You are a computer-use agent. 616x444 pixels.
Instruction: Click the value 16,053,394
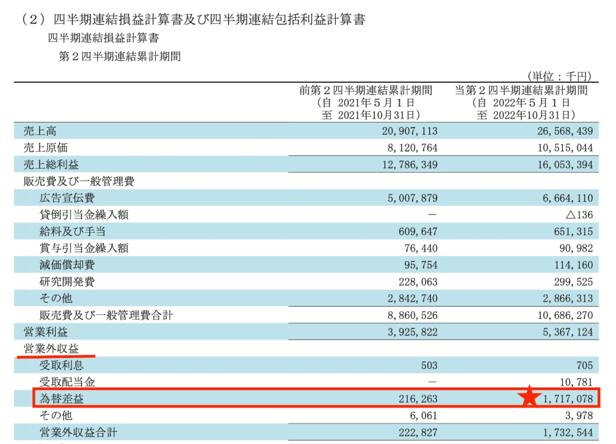[x=565, y=165]
